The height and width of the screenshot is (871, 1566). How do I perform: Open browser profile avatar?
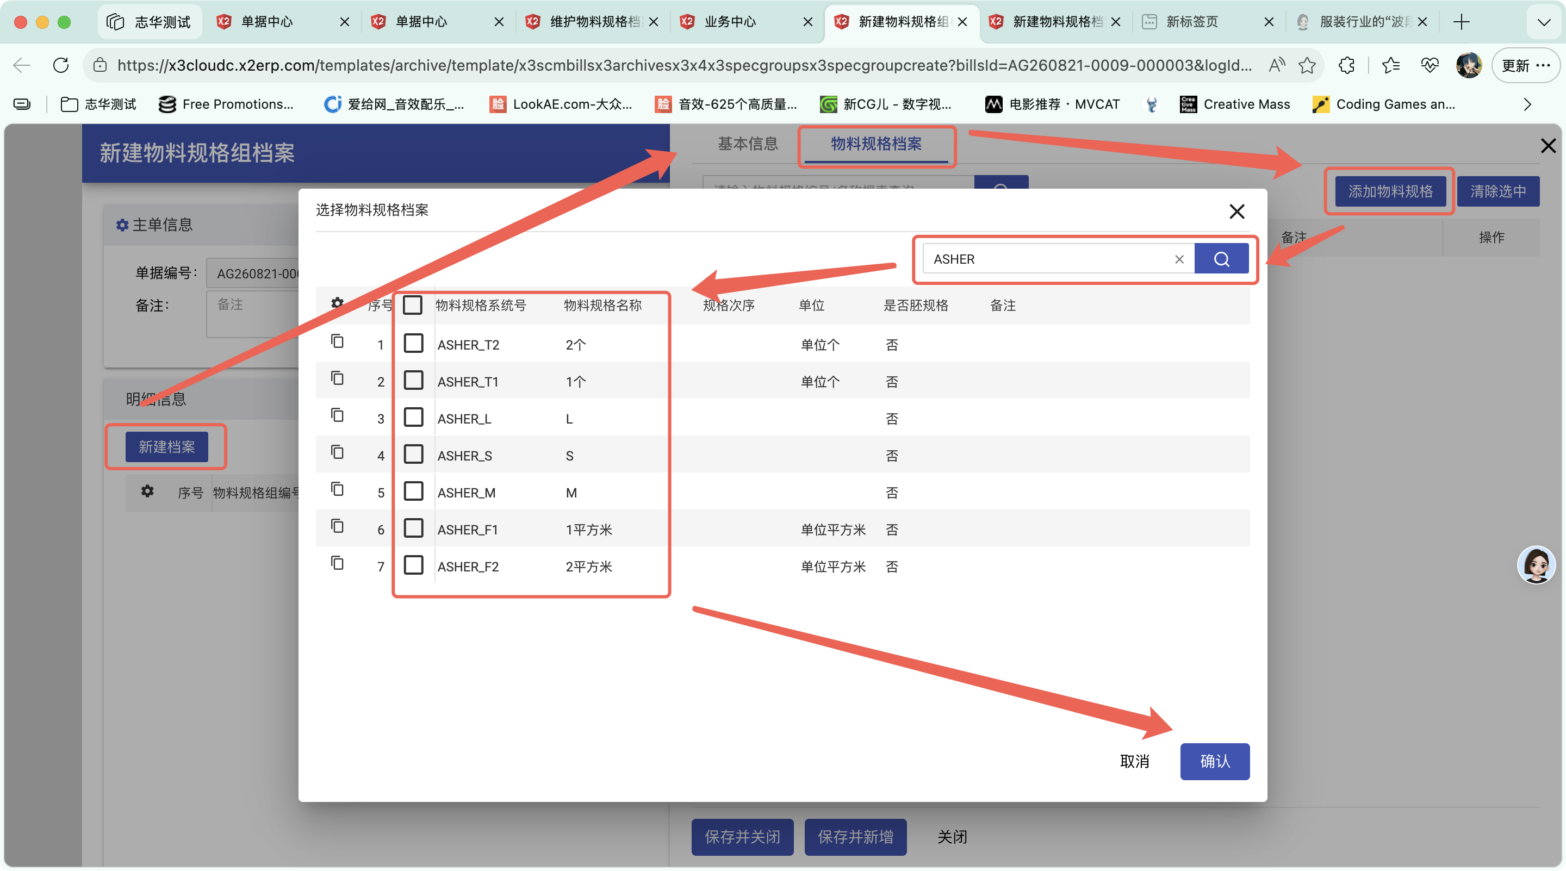coord(1469,65)
